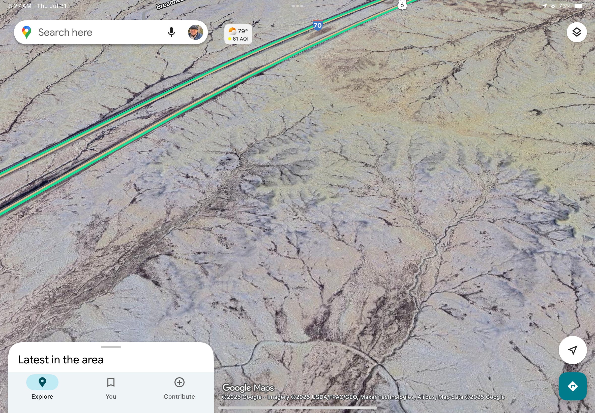Tap the Google Maps watermark text
595x413 pixels.
click(248, 388)
